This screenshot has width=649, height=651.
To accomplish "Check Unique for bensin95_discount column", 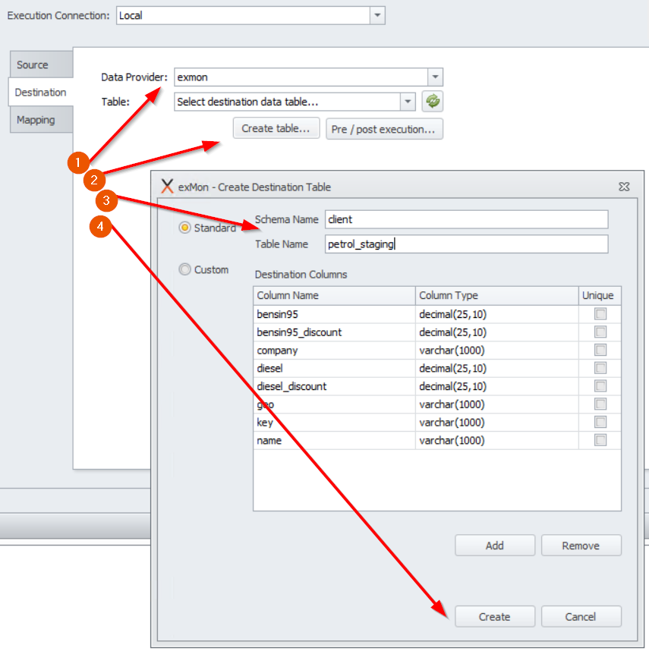I will [600, 332].
